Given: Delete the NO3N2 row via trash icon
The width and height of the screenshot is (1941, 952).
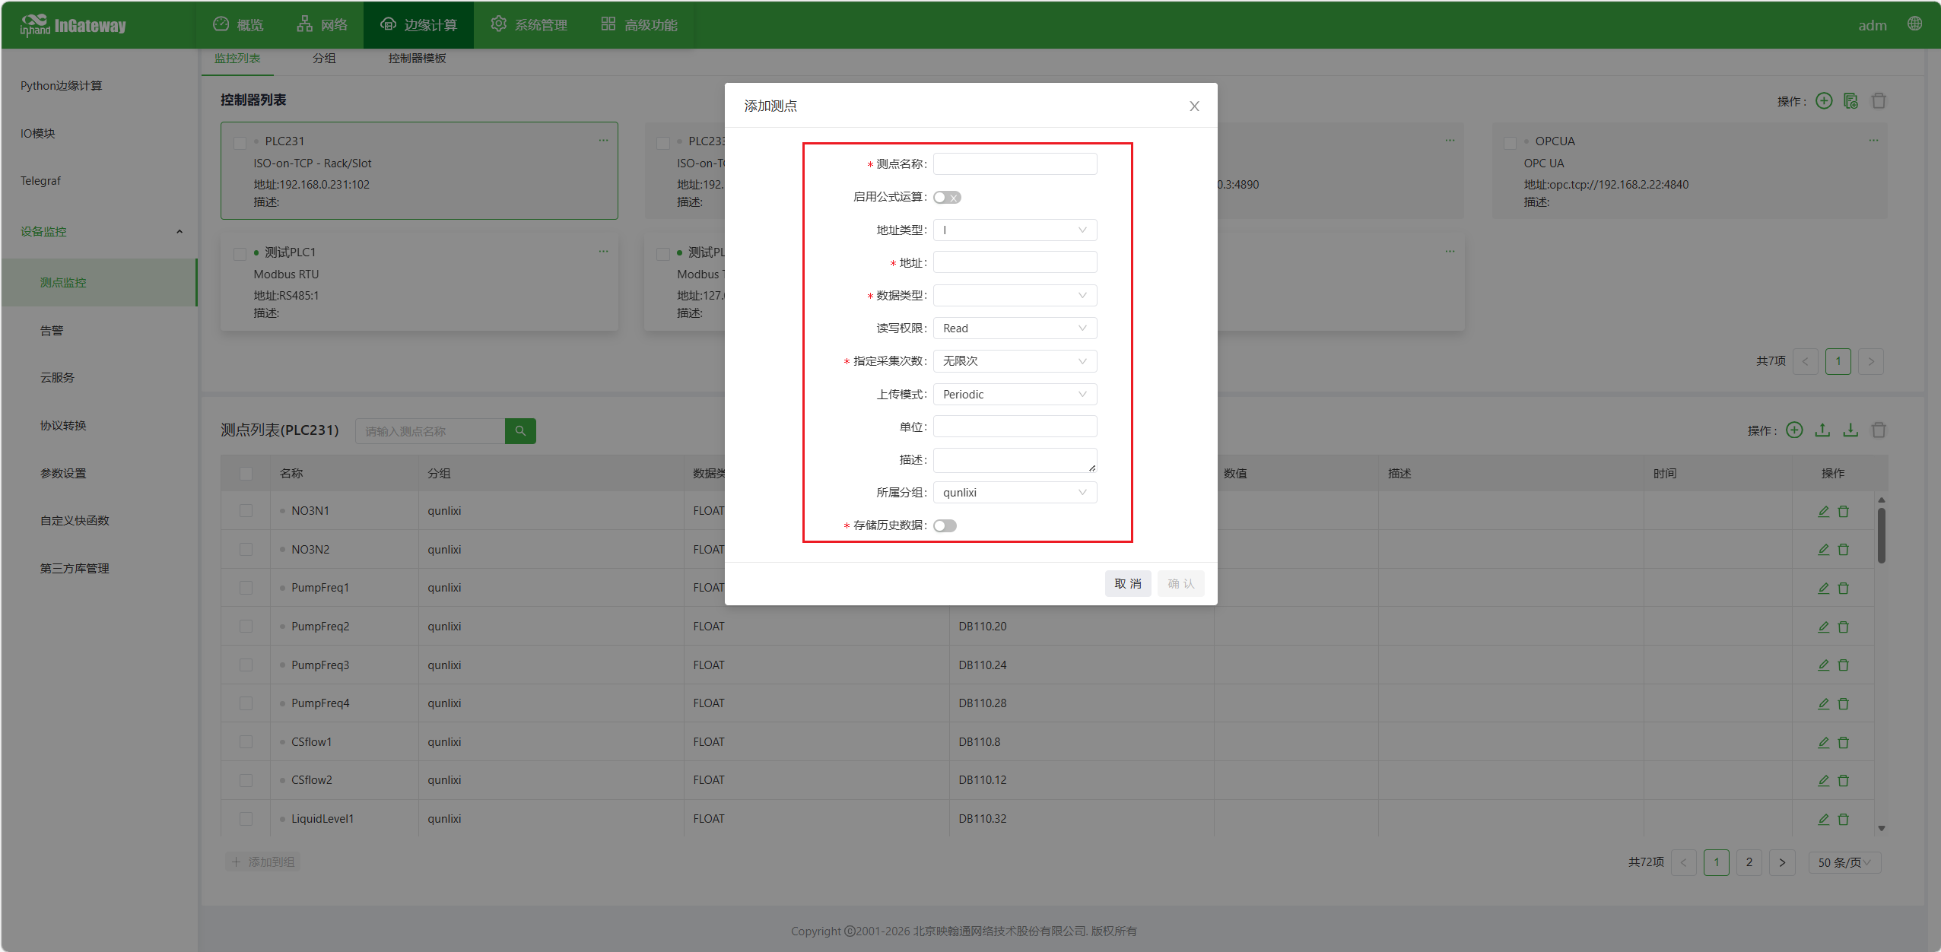Looking at the screenshot, I should [x=1844, y=550].
